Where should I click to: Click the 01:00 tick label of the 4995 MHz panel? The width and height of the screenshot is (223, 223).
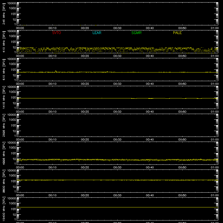pyautogui.click(x=215, y=168)
